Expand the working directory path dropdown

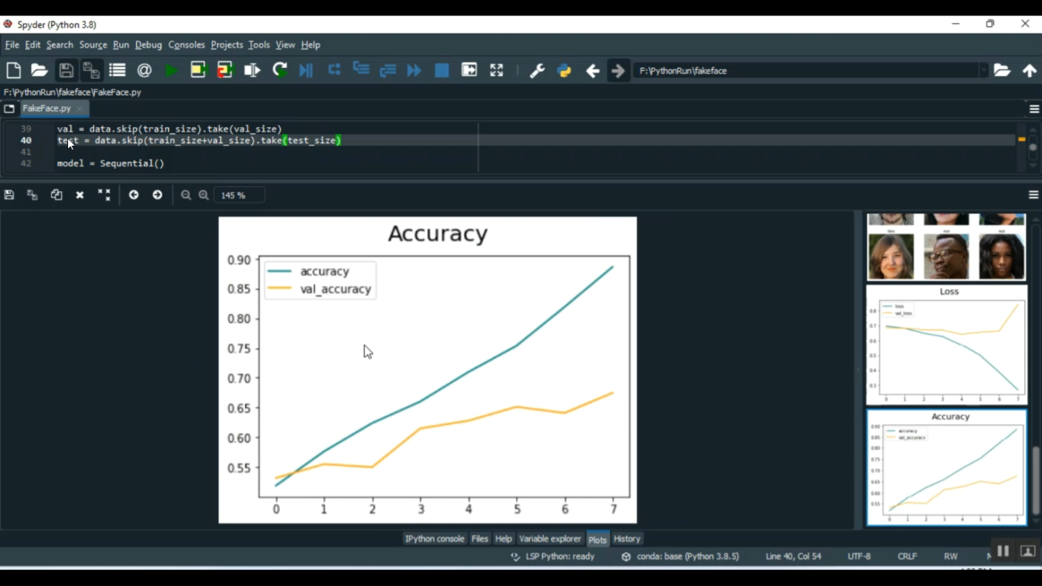(x=984, y=71)
